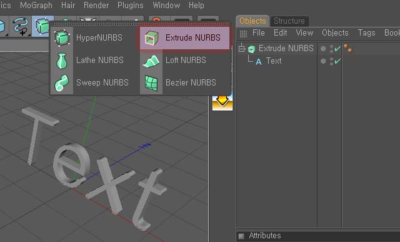The image size is (400, 242).
Task: Toggle visibility dot of Text object
Action: tap(323, 61)
